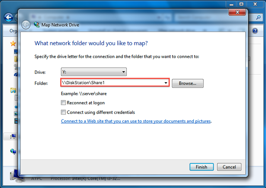Select the Libraries folder icon in sidebar
The height and width of the screenshot is (188, 266).
[x=13, y=90]
